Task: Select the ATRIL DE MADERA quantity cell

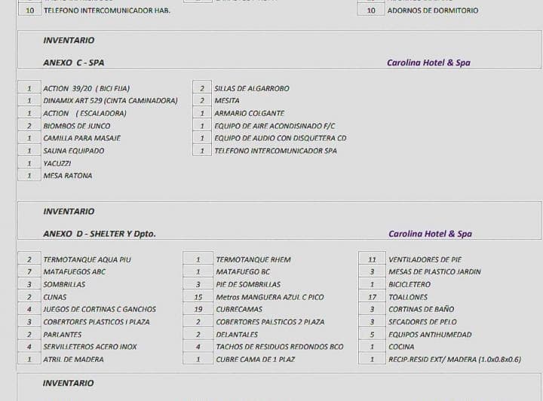Action: [29, 359]
